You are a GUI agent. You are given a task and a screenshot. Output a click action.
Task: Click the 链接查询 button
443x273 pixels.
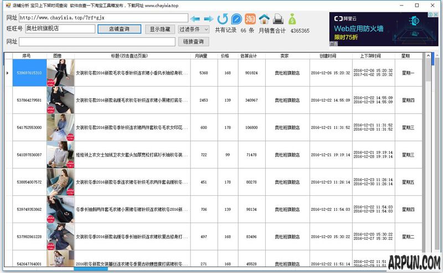pyautogui.click(x=193, y=42)
